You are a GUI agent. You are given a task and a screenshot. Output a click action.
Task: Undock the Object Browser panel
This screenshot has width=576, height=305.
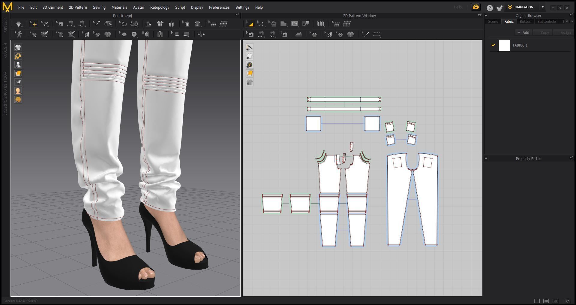[571, 15]
